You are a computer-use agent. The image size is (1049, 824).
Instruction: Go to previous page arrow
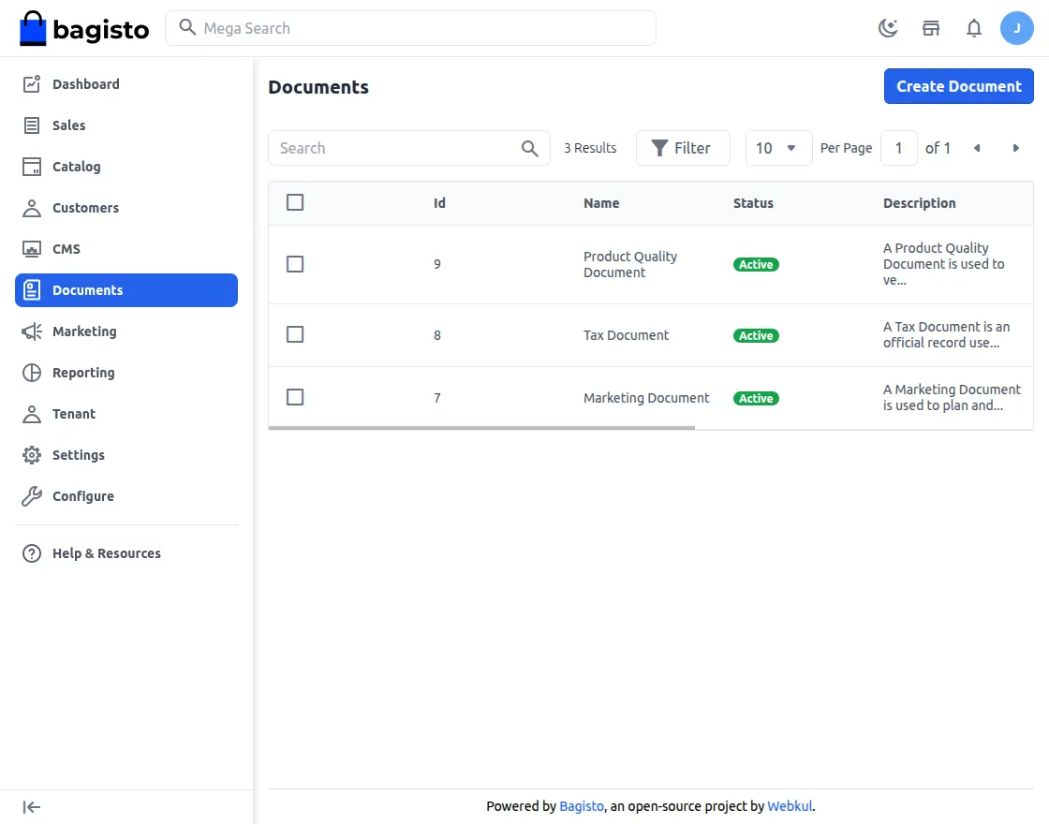pyautogui.click(x=977, y=148)
